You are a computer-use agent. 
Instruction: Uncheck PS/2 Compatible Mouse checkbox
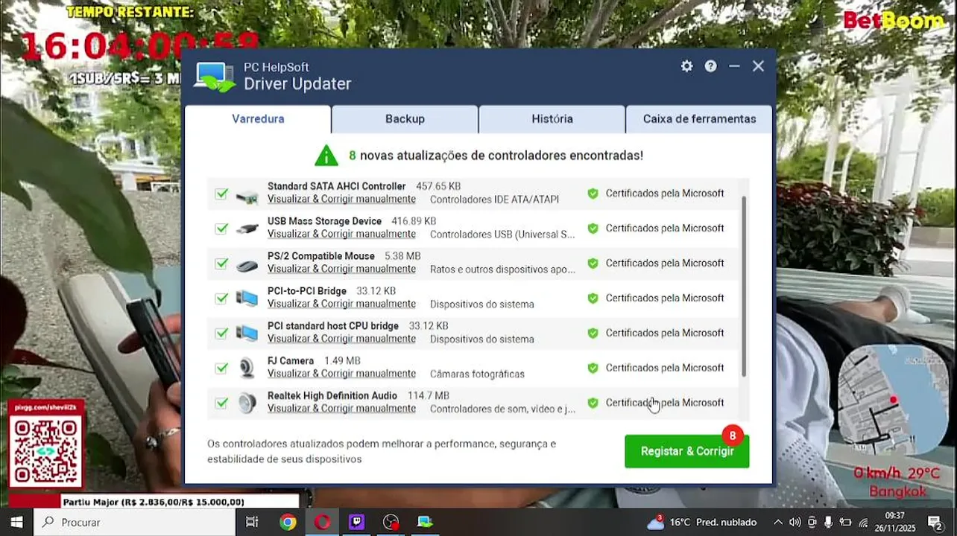221,264
